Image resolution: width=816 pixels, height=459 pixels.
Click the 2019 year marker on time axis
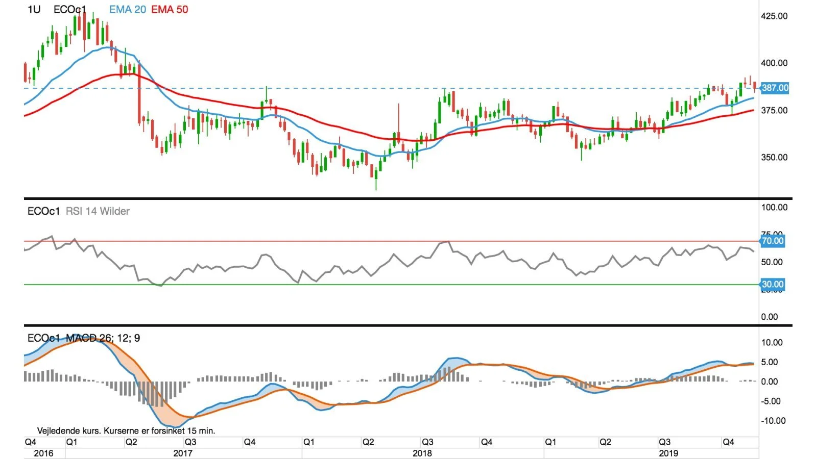point(668,453)
